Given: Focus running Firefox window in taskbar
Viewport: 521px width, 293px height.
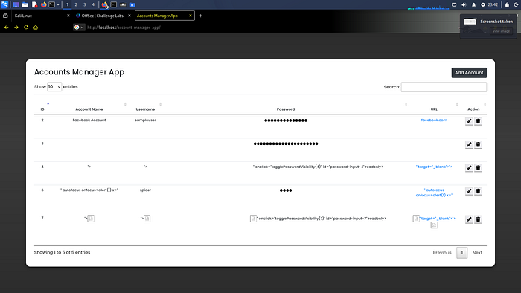Looking at the screenshot, I should coord(105,4).
